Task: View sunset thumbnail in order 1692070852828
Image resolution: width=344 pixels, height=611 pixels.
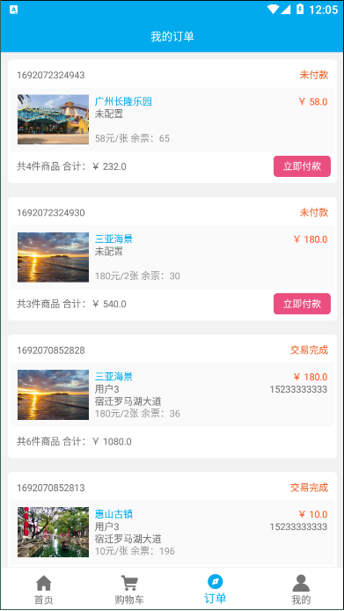Action: coord(53,394)
